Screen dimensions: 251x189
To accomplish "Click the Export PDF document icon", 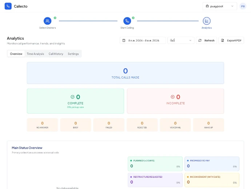I will click(x=223, y=40).
